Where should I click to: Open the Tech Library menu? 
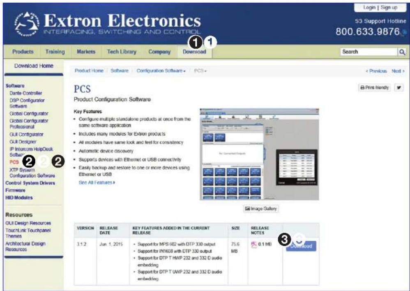pyautogui.click(x=122, y=52)
